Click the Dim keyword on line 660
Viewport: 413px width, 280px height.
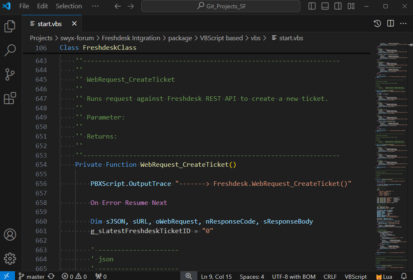pos(96,222)
